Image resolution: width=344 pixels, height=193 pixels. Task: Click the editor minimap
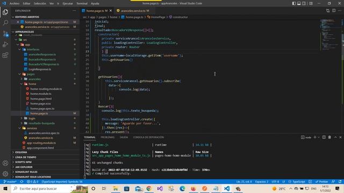click(331, 35)
